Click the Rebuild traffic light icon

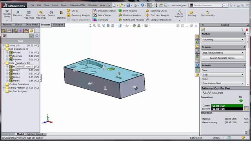pos(156,5)
